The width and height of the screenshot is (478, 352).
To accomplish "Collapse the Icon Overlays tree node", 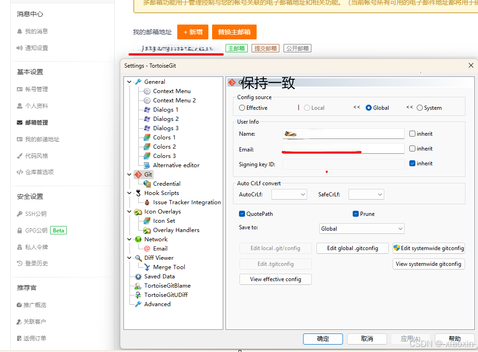I will click(x=129, y=212).
